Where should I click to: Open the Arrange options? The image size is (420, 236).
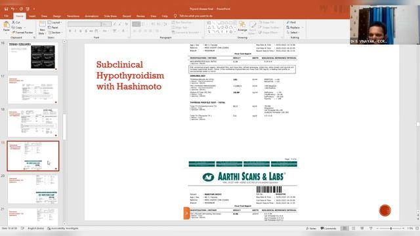tap(242, 27)
